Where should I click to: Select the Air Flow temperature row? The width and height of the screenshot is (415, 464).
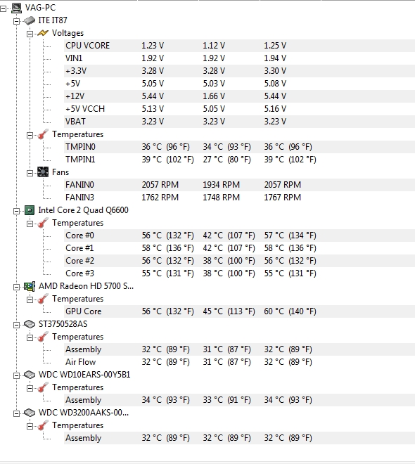pyautogui.click(x=239, y=362)
